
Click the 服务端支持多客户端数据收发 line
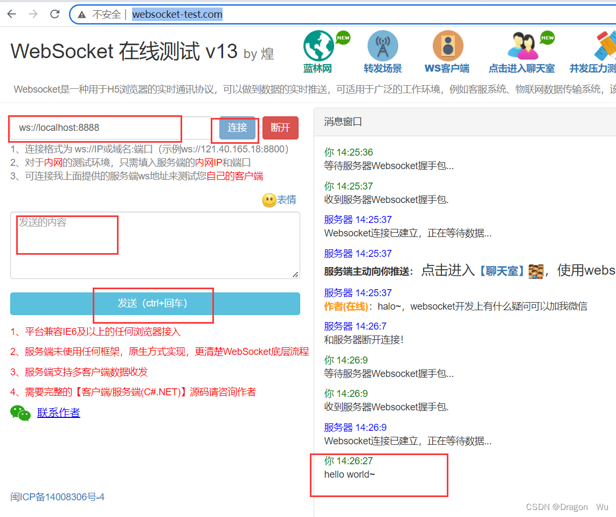79,372
